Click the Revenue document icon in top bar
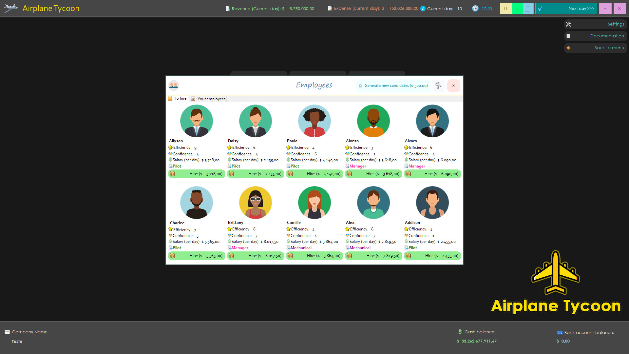 (x=227, y=8)
